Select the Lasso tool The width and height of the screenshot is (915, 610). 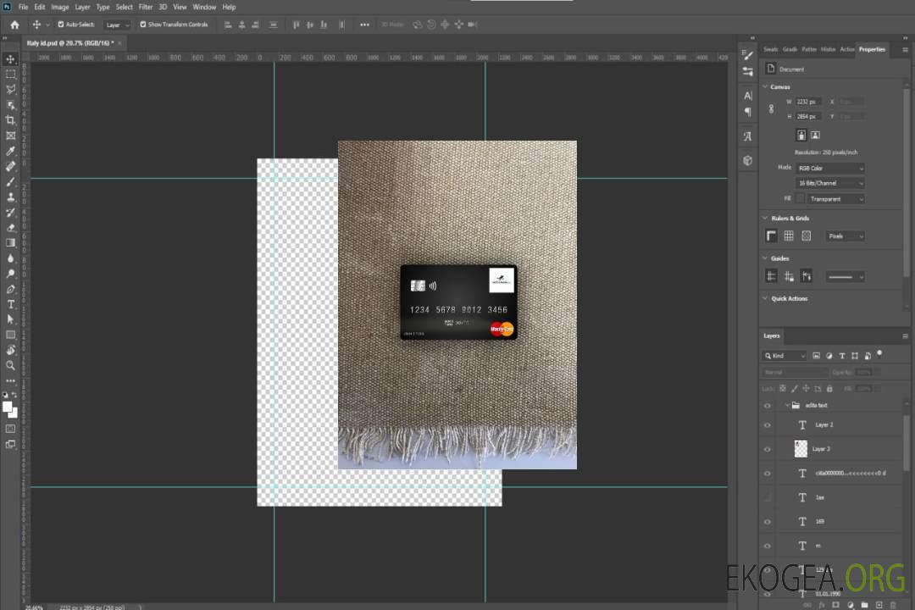tap(10, 89)
